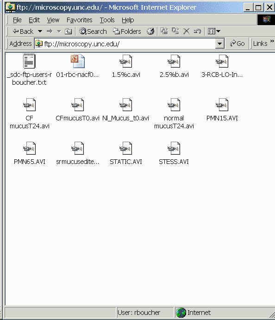Viewport: 275px width, 320px height.
Task: Click the Delete X toolbar icon
Action: click(x=186, y=31)
